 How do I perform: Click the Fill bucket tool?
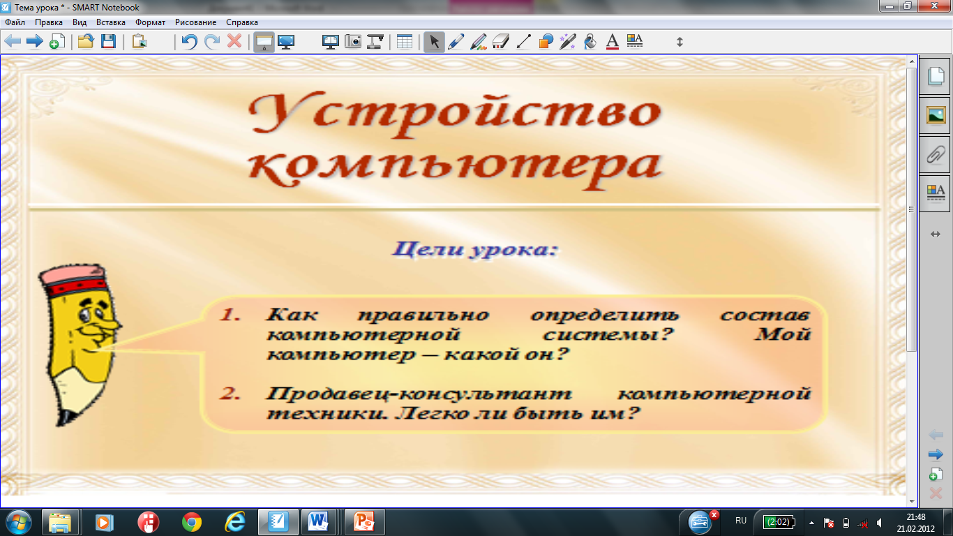pos(590,41)
